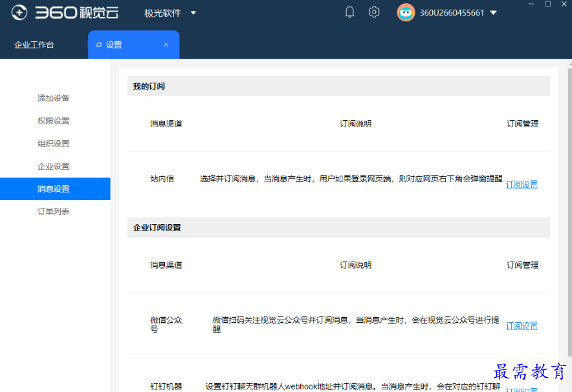Click the vertical scrollbar
The width and height of the screenshot is (572, 392).
tap(570, 211)
